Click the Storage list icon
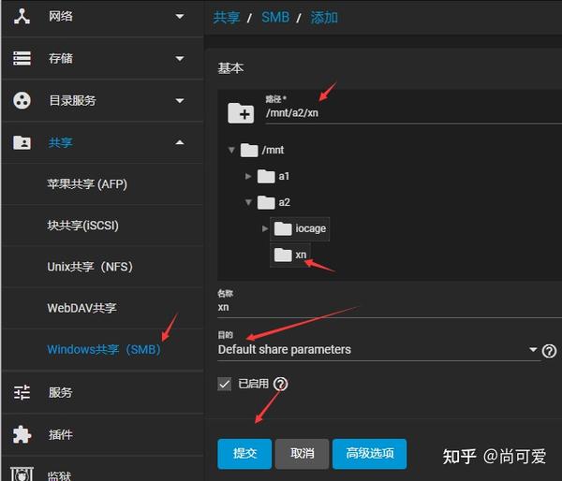 [x=22, y=58]
